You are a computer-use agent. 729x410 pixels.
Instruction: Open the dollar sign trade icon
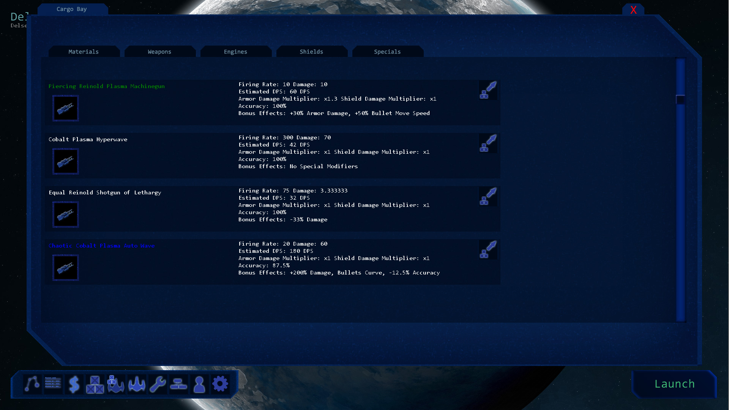(x=74, y=384)
